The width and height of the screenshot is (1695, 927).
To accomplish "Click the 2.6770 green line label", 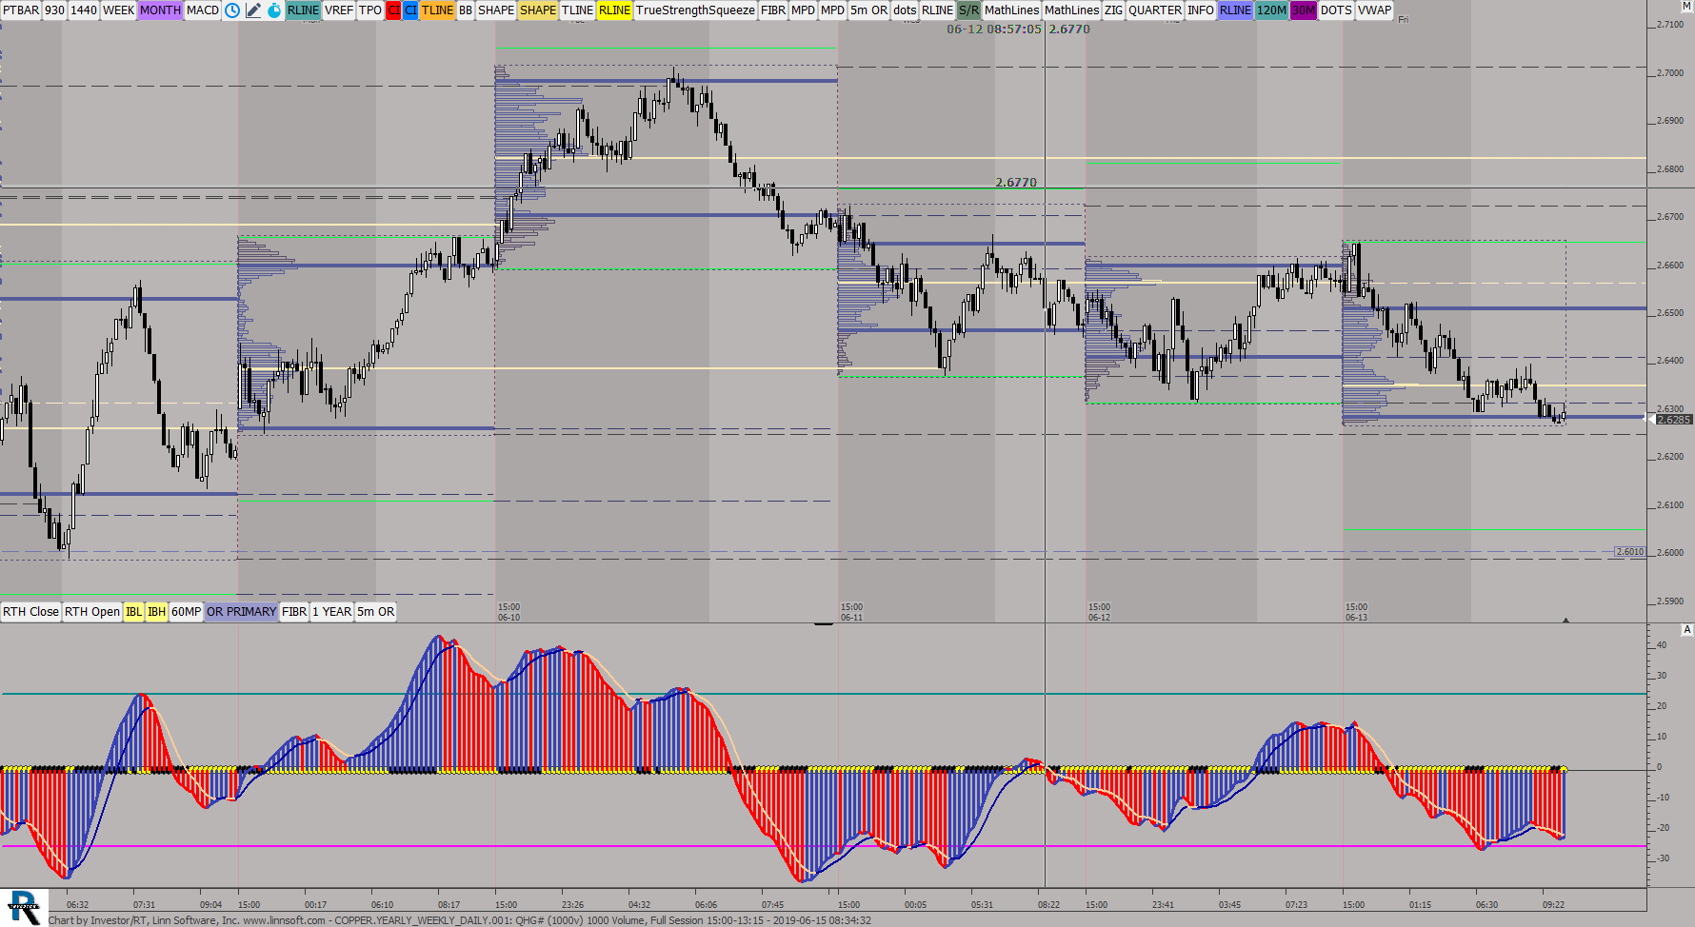I will point(1016,182).
